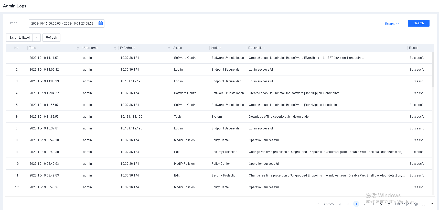Go to previous page arrow
Screen dimensions: 439x210
coord(348,204)
